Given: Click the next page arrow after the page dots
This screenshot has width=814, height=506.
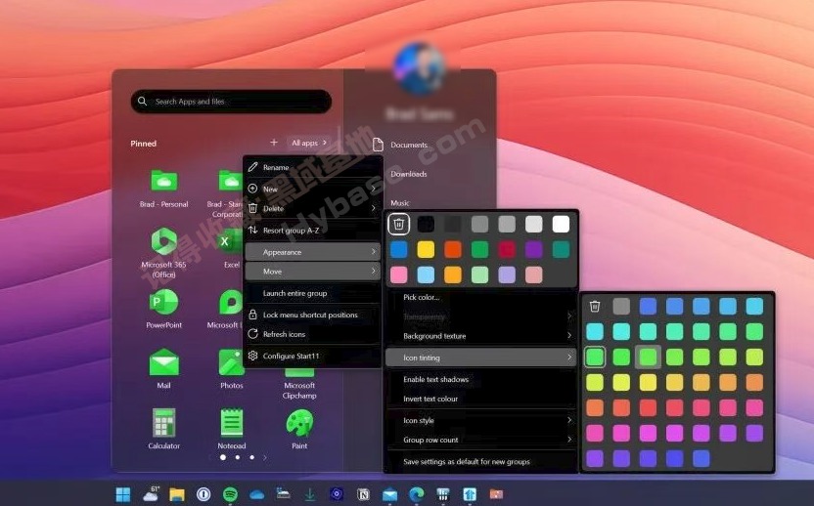Looking at the screenshot, I should coord(265,458).
